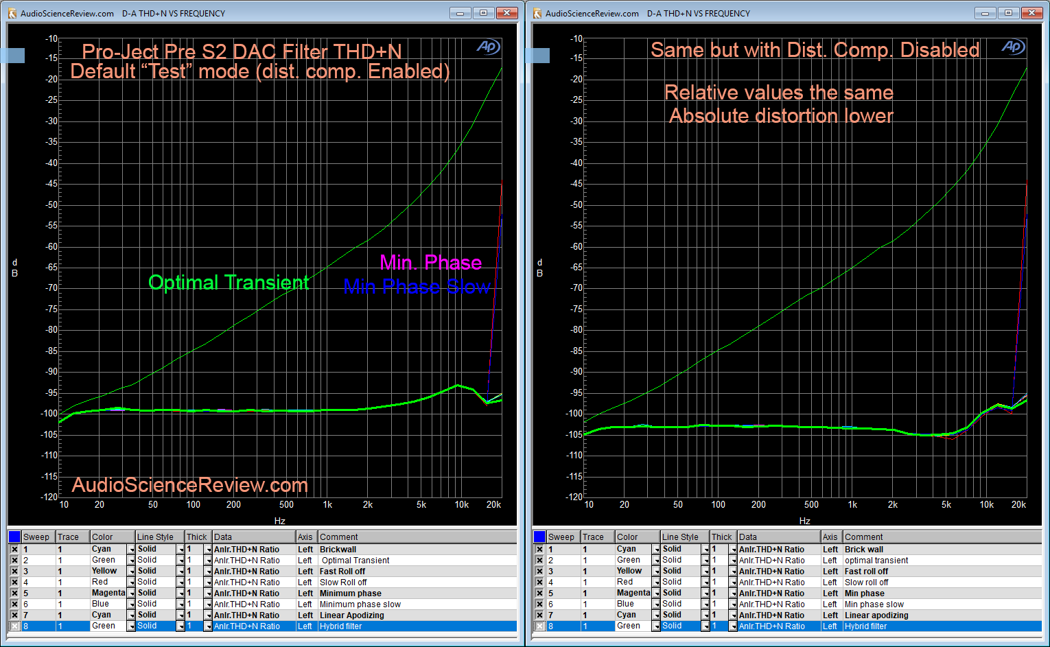Image resolution: width=1050 pixels, height=647 pixels.
Task: Click the AP logo in the left graph
Action: 489,47
